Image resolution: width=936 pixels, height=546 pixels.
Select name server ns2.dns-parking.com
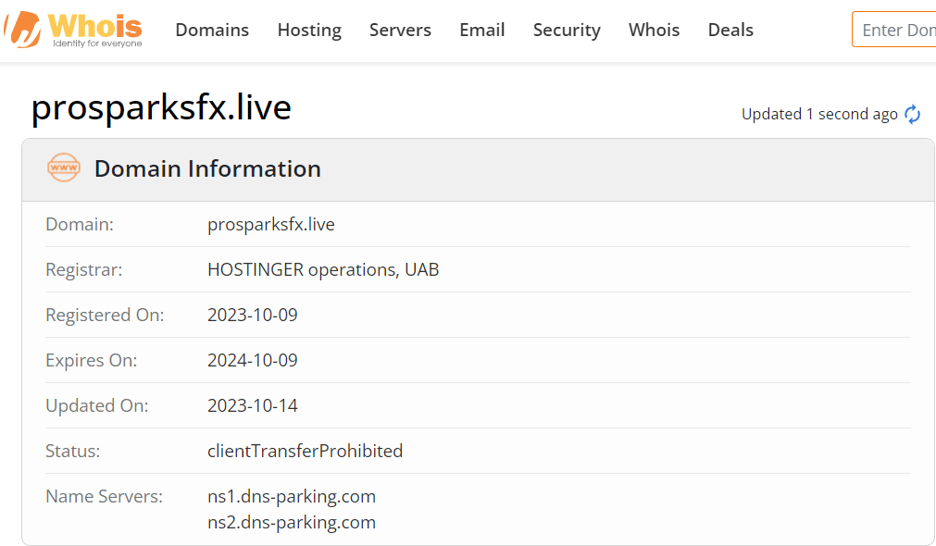click(x=292, y=523)
